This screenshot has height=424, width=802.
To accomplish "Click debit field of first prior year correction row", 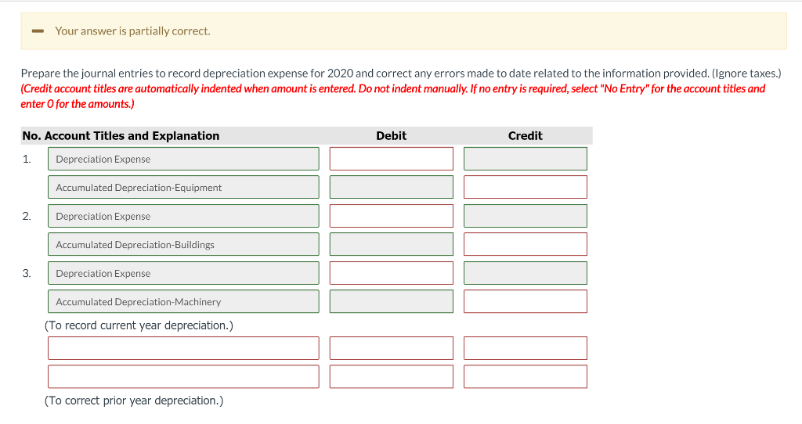I will [392, 348].
